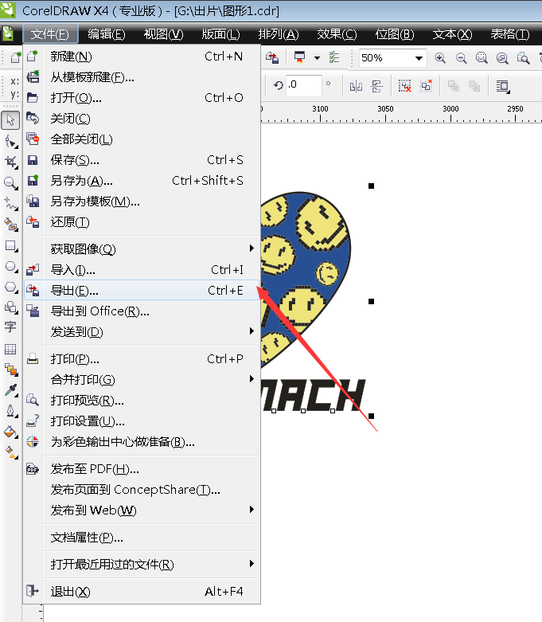
Task: Click the rotation angle input field
Action: 303,85
